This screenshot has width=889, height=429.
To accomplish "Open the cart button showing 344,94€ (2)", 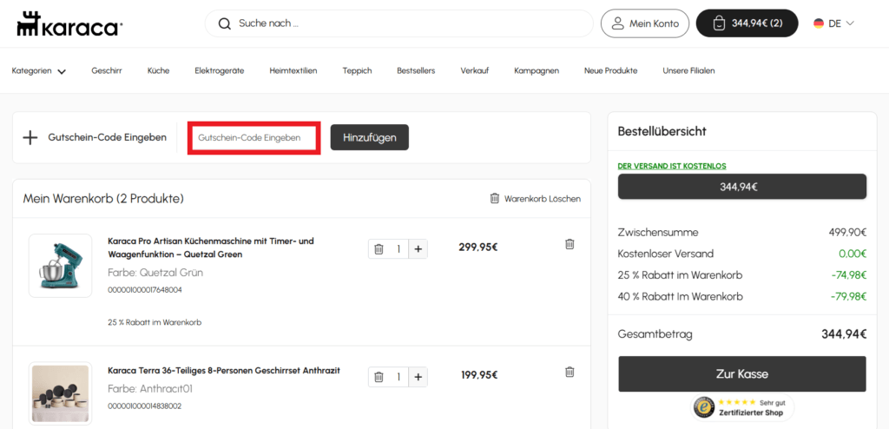I will pyautogui.click(x=747, y=23).
